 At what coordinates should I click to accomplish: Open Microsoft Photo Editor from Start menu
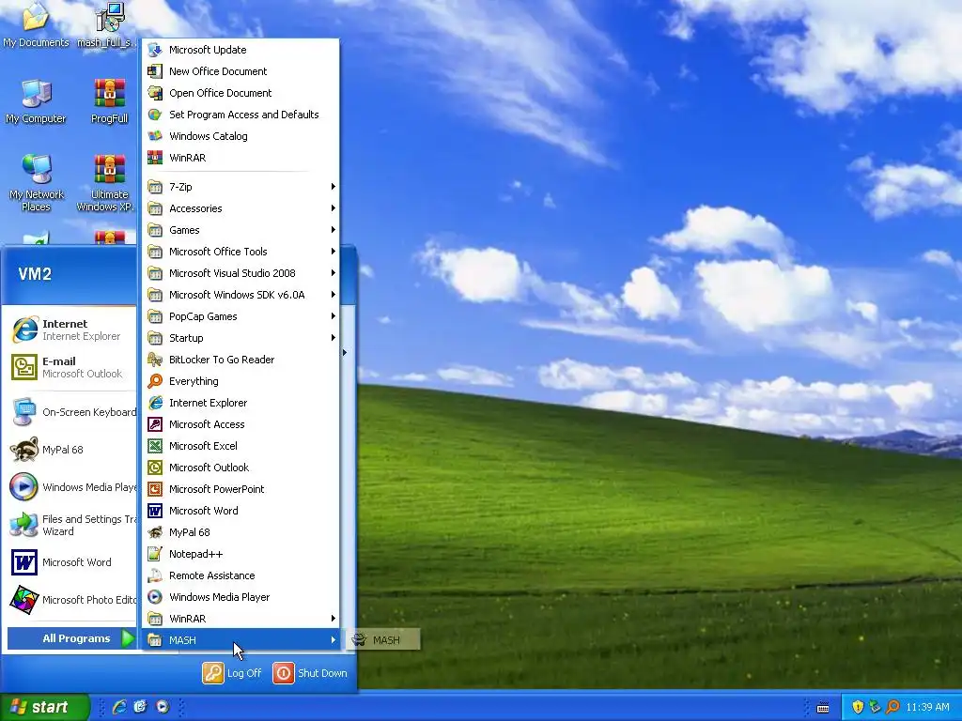(x=70, y=600)
